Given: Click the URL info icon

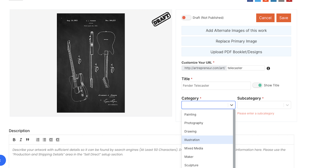Looking at the screenshot, I should pyautogui.click(x=268, y=68).
